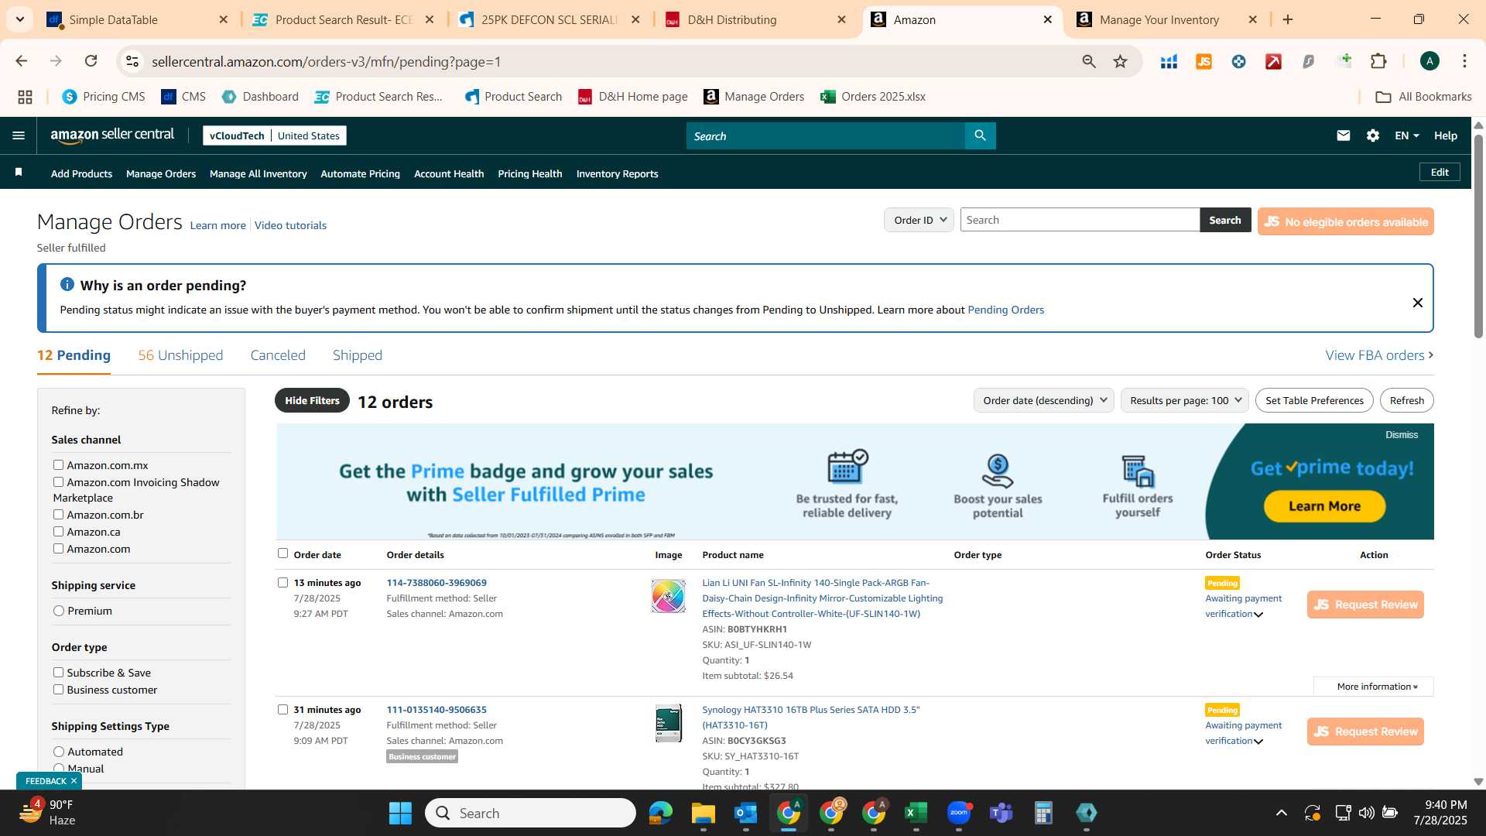Check the Amazon.com sales channel filter
This screenshot has height=836, width=1486.
tap(58, 548)
